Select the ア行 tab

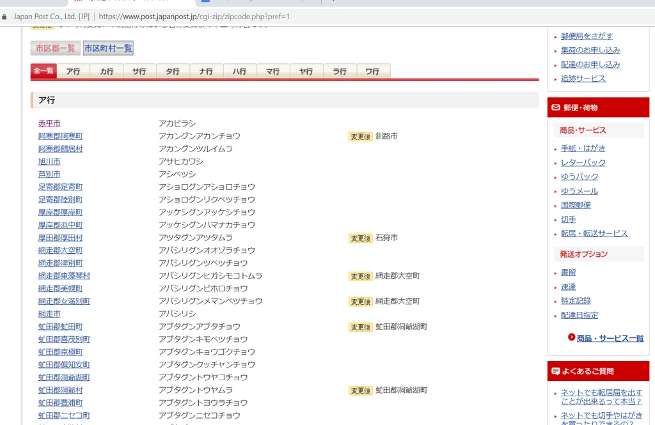point(73,72)
